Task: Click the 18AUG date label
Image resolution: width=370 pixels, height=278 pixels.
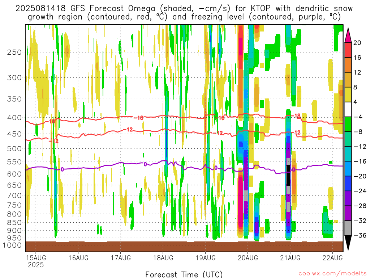Action: (x=163, y=258)
